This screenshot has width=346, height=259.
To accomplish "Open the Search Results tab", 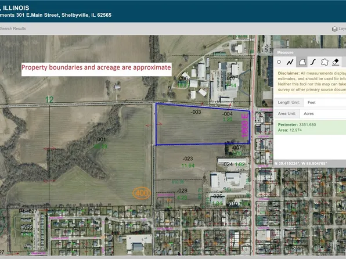I will click(13, 28).
